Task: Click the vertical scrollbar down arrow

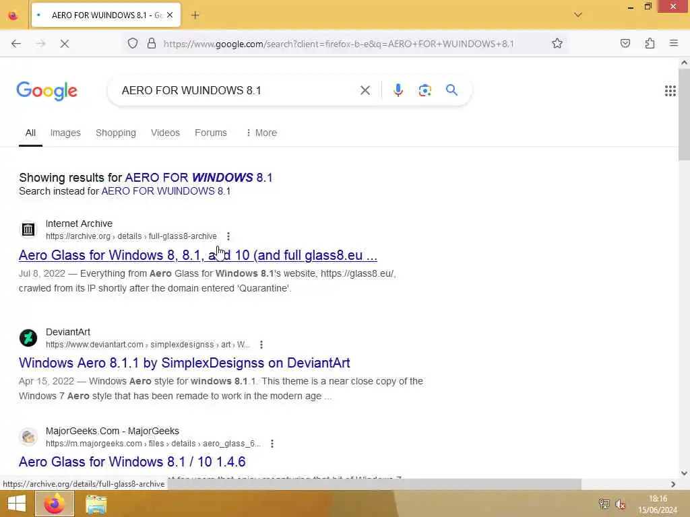Action: click(684, 473)
